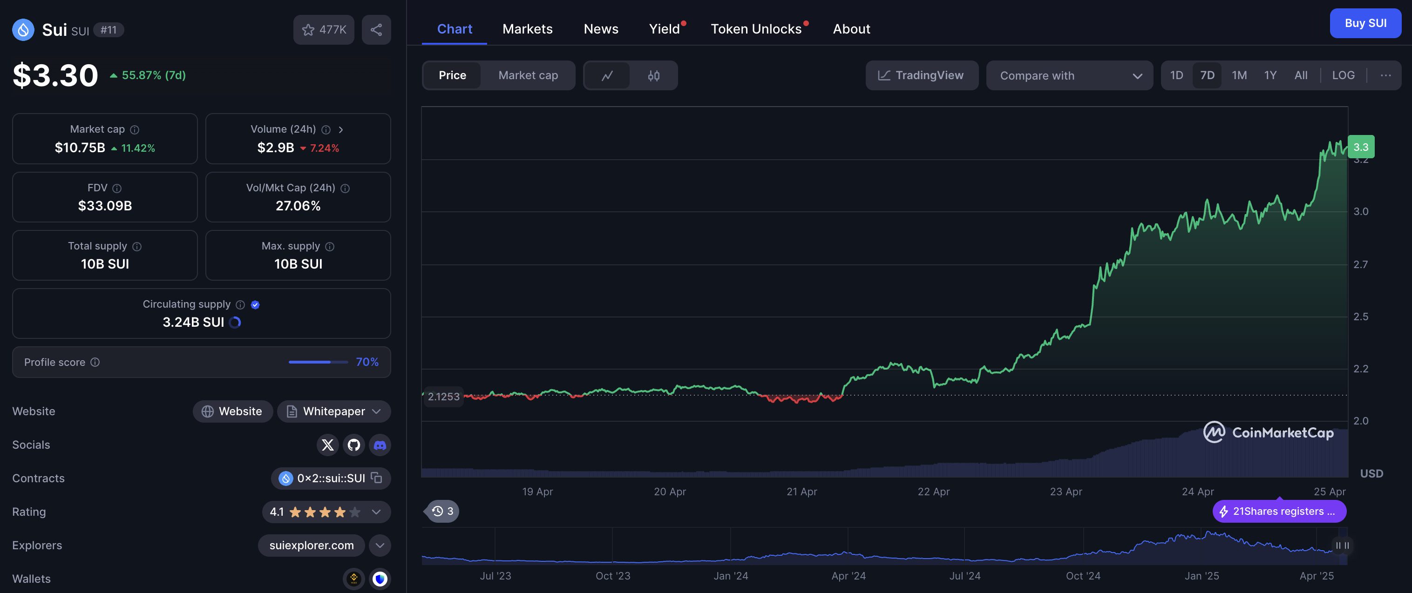Open chart in TradingView

pyautogui.click(x=922, y=75)
